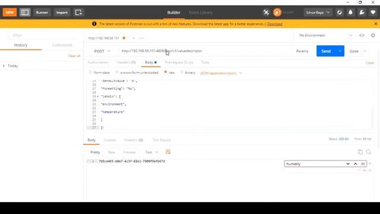
Task: Select the x-www-form-urlencoded radio button
Action: coord(117,73)
